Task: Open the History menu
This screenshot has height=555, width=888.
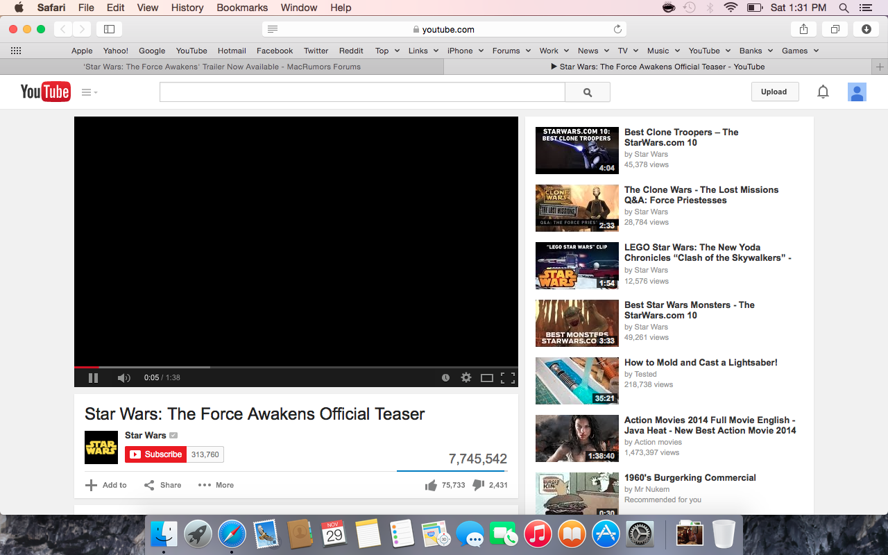Action: 187,8
